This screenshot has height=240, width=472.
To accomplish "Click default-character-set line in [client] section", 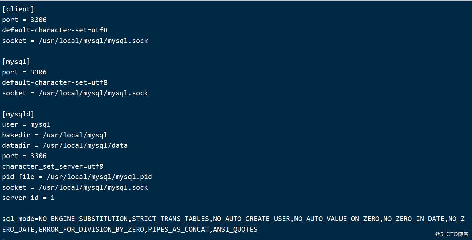I will coord(55,30).
